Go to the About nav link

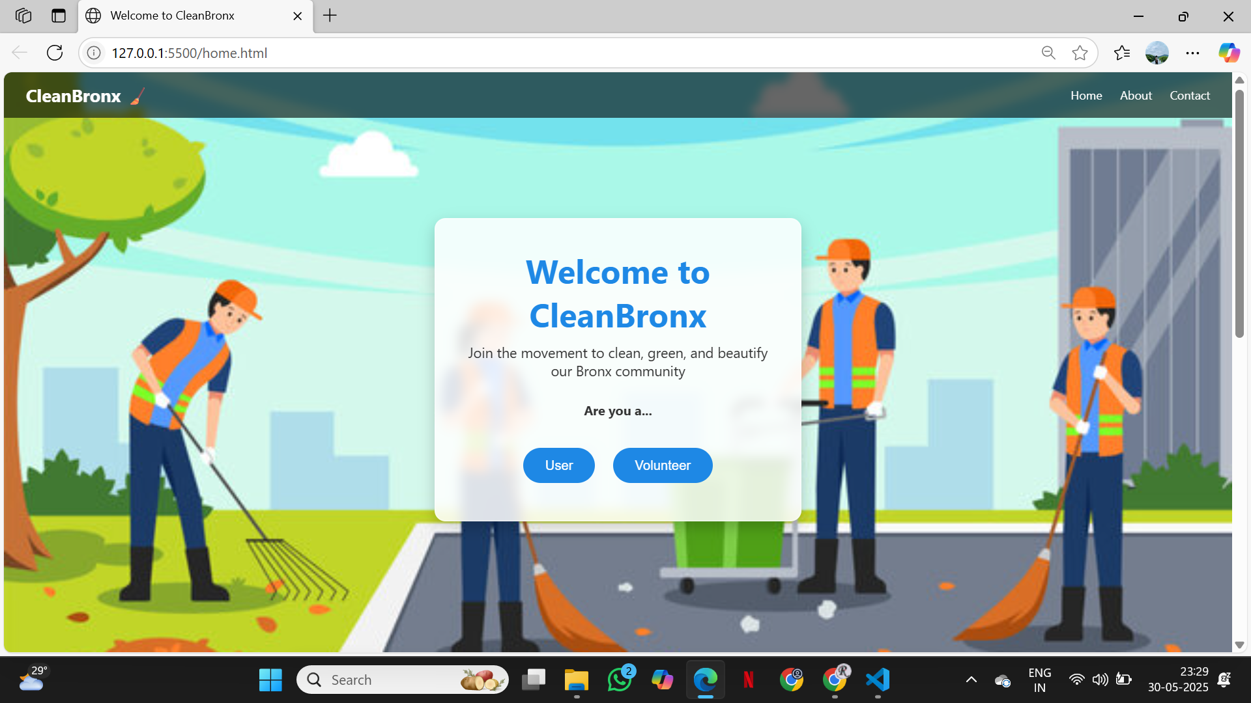1136,96
